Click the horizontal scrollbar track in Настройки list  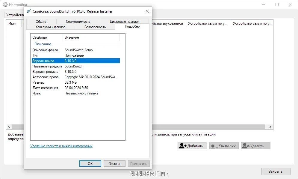[208, 127]
